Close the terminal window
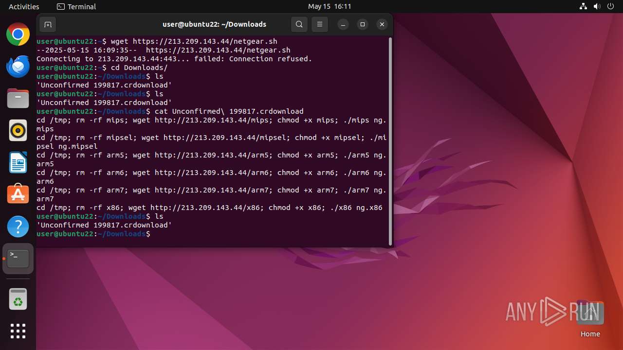 [382, 24]
